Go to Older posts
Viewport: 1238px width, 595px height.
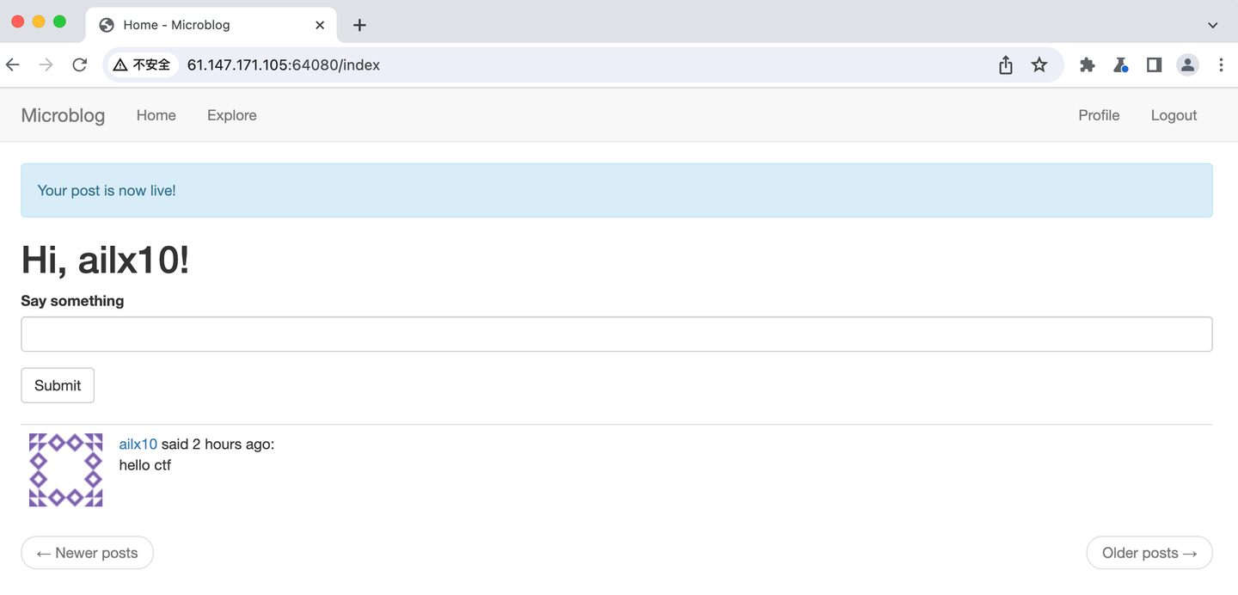[1149, 553]
